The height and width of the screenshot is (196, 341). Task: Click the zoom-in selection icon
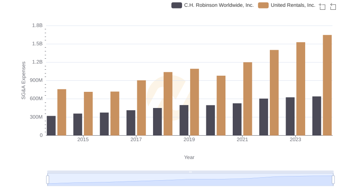click(x=322, y=6)
